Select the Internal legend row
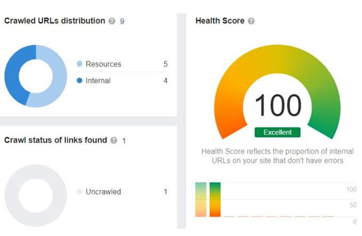The image size is (362, 236). click(x=122, y=80)
